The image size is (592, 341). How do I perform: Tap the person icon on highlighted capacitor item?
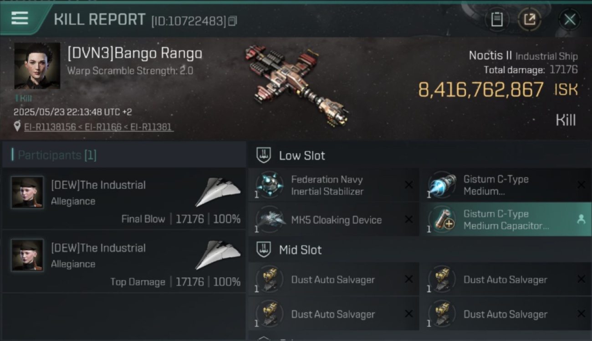(x=581, y=220)
